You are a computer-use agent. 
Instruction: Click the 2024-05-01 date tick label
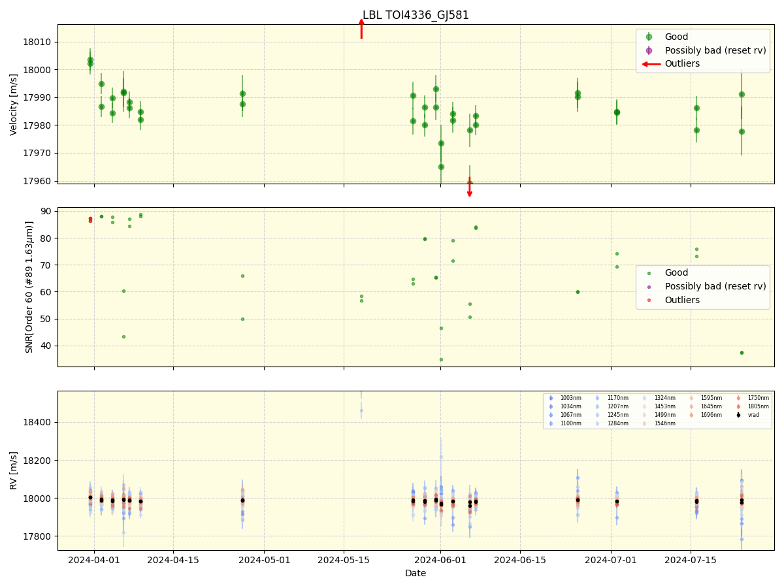264,560
